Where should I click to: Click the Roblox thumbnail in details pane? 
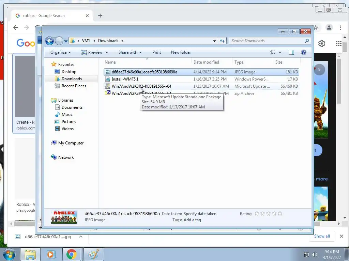64,217
